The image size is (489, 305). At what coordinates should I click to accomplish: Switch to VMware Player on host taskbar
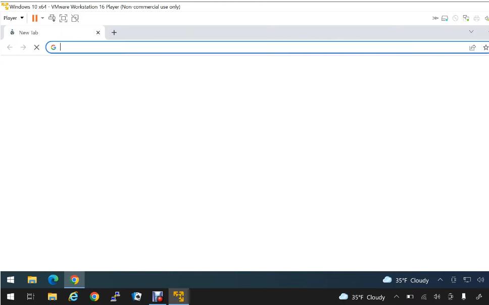tap(179, 296)
